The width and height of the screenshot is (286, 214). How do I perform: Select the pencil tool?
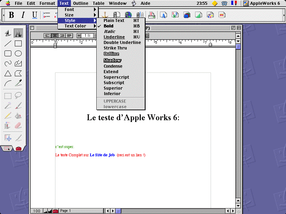pos(8,115)
